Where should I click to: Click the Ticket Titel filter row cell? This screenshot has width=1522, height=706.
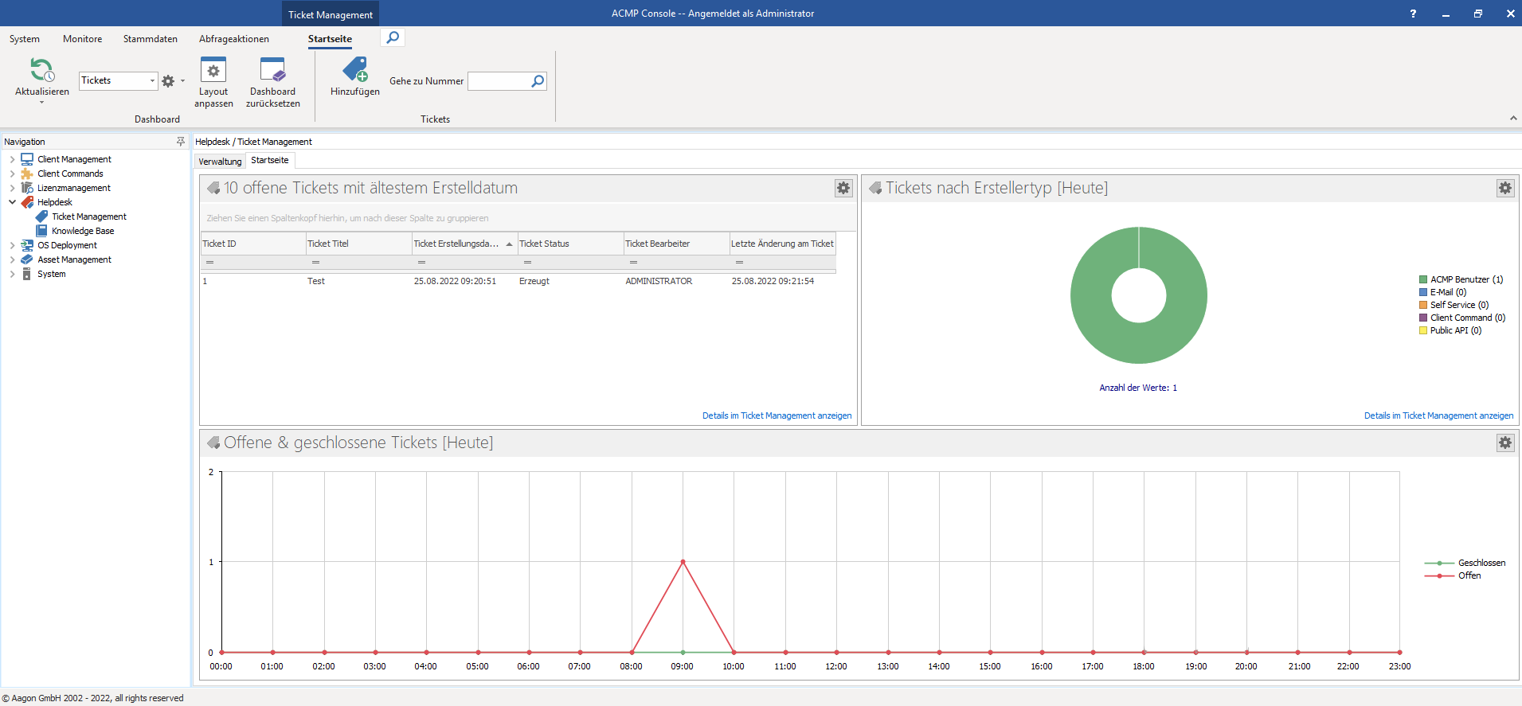(x=358, y=262)
